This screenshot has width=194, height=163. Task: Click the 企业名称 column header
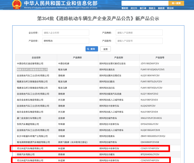click(x=36, y=57)
